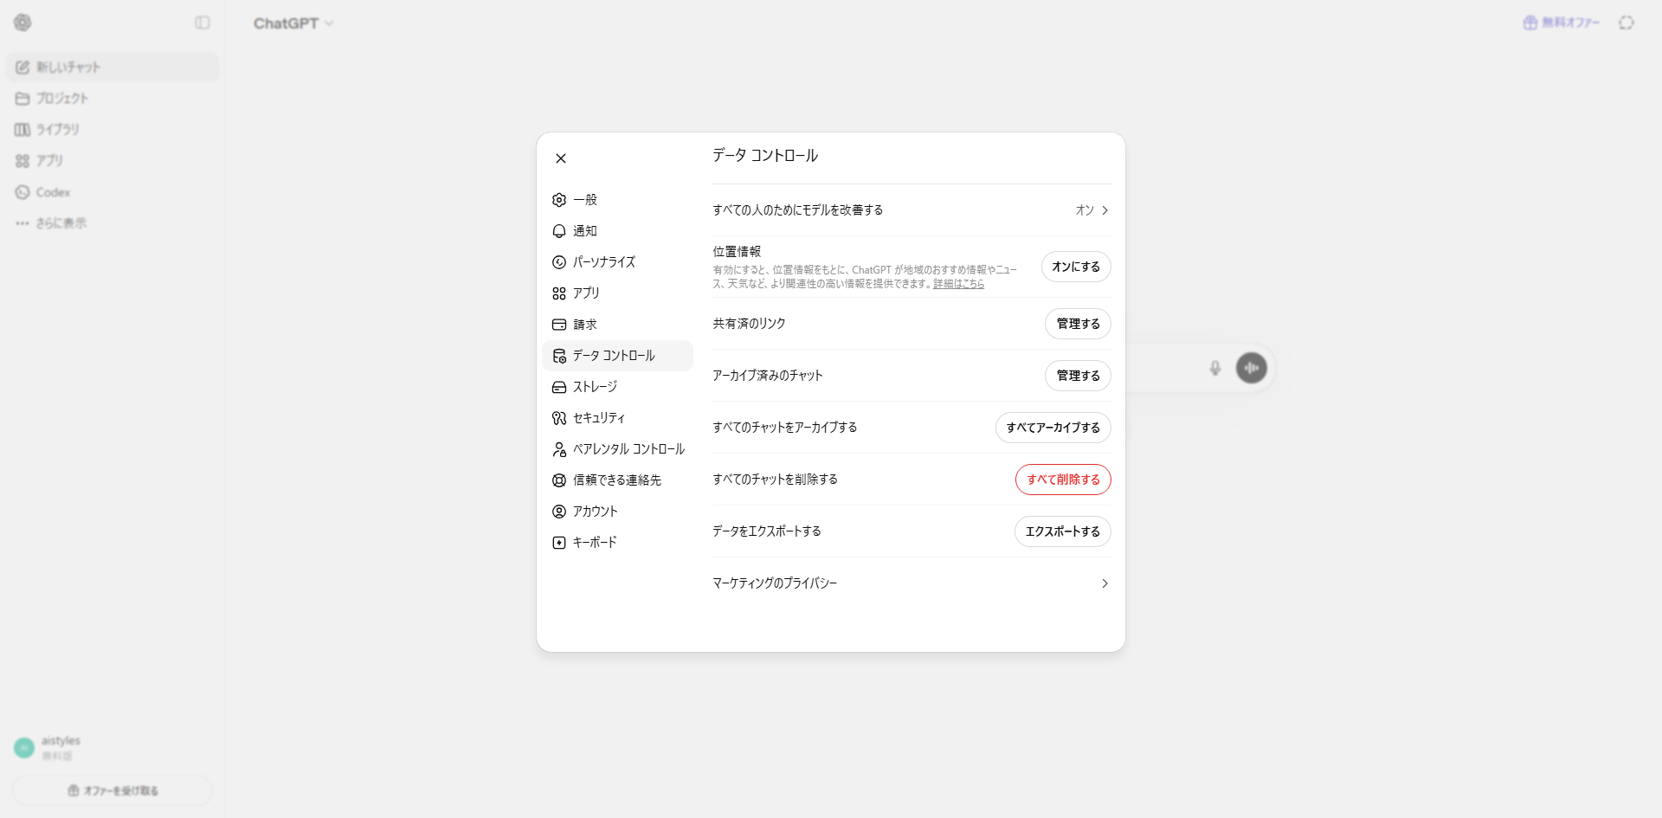Click the person icon beside ペアレンタル コントロール

tap(559, 449)
